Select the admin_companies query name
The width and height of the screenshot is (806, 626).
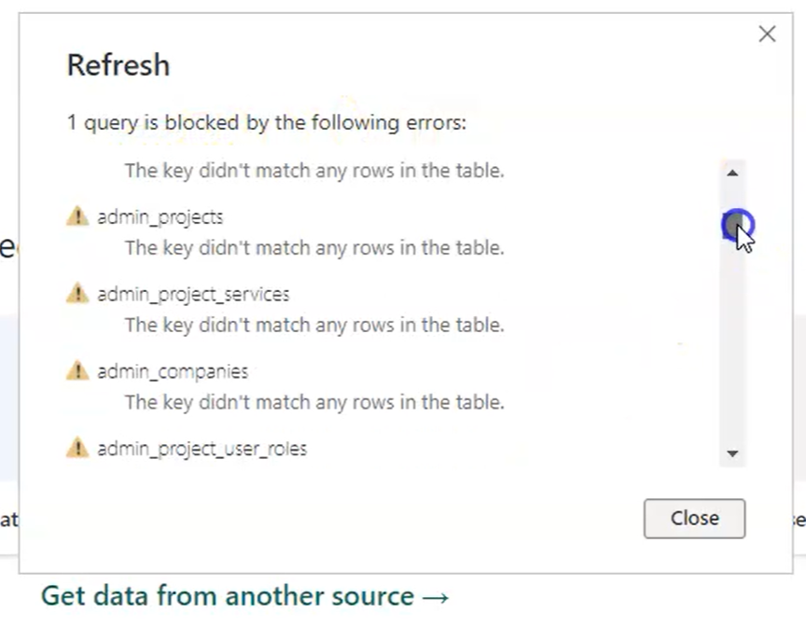173,371
